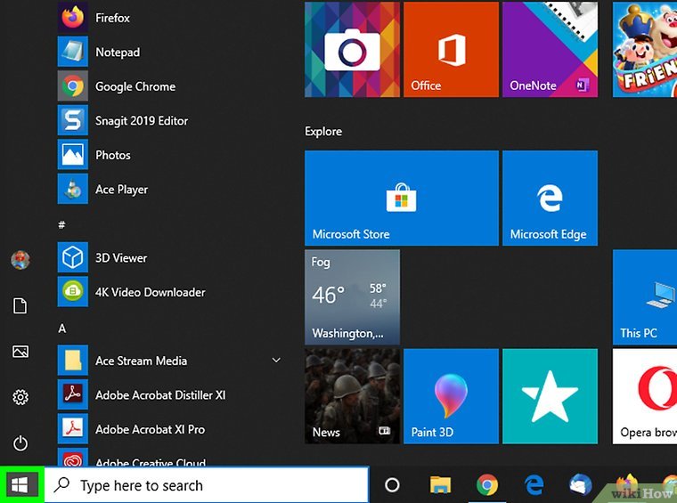
Task: Launch the Microsoft Edge tile
Action: pos(548,198)
